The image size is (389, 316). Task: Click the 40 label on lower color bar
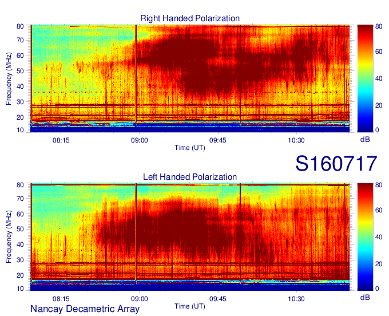pos(379,237)
